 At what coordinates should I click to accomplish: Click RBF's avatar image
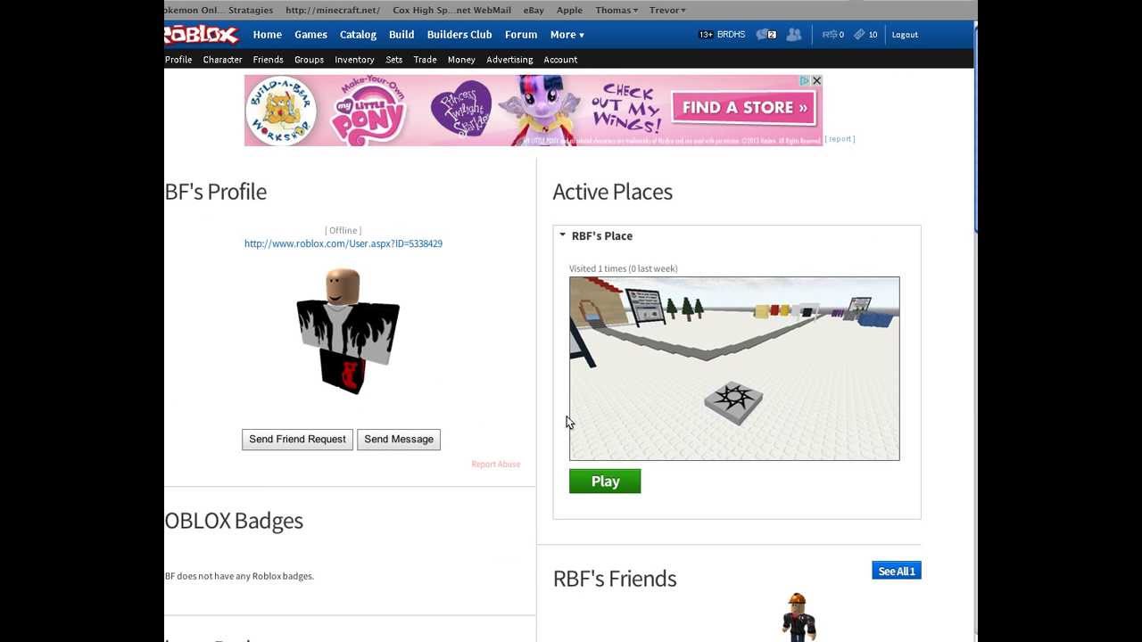click(x=348, y=332)
